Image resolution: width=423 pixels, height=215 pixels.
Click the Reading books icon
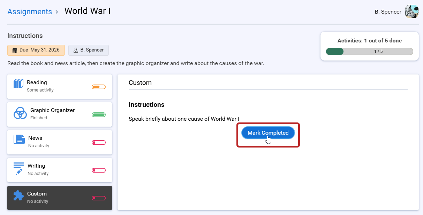(x=18, y=84)
